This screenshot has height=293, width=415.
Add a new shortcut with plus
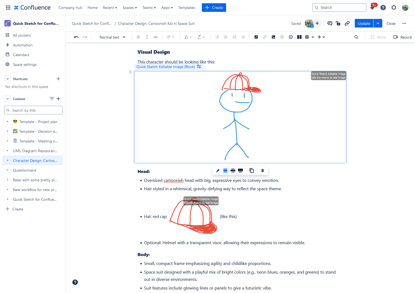tap(58, 79)
